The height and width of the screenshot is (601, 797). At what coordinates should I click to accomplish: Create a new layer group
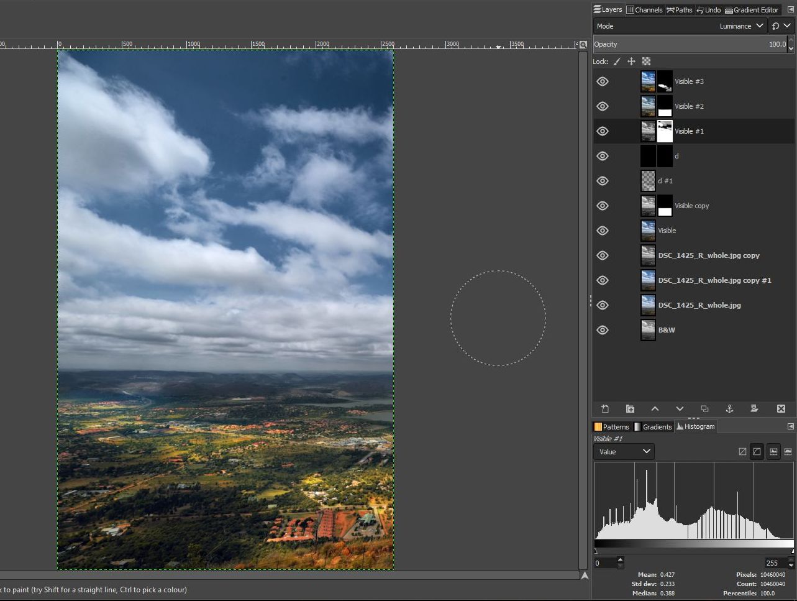(x=630, y=408)
